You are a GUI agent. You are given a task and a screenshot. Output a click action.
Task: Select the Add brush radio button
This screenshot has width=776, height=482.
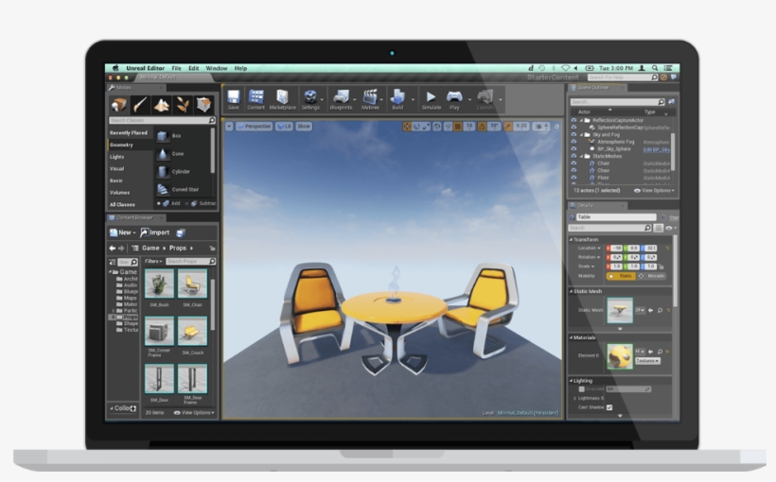[159, 203]
